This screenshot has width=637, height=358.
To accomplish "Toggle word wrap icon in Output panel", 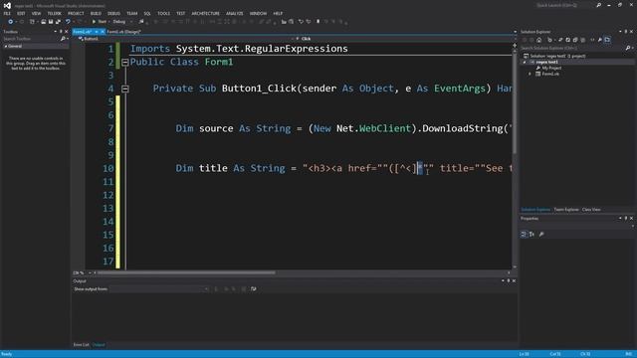I will 254,289.
